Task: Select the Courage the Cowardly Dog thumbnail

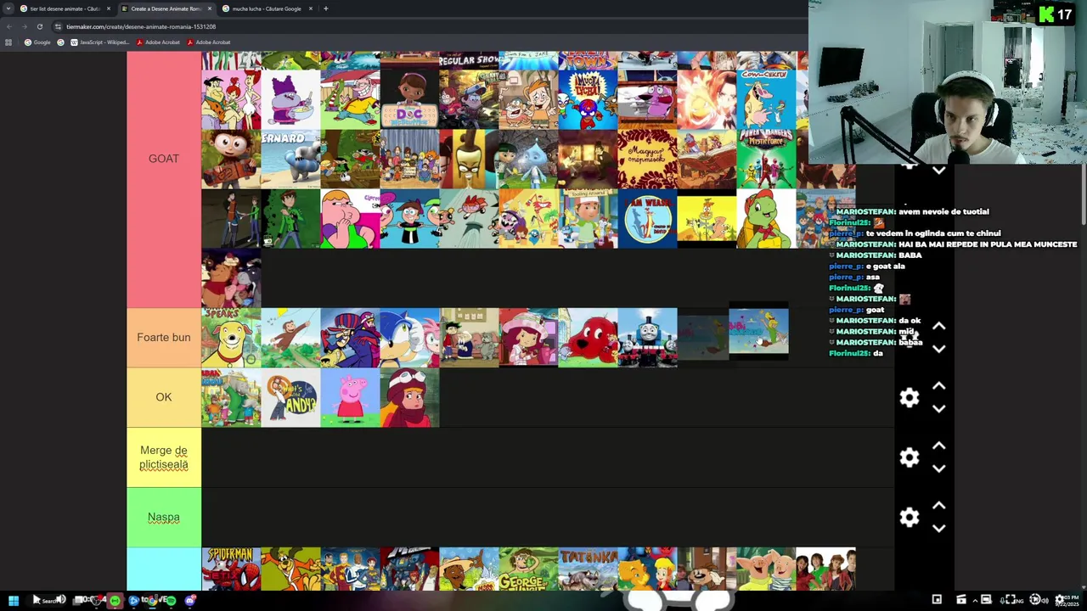Action: tap(648, 99)
